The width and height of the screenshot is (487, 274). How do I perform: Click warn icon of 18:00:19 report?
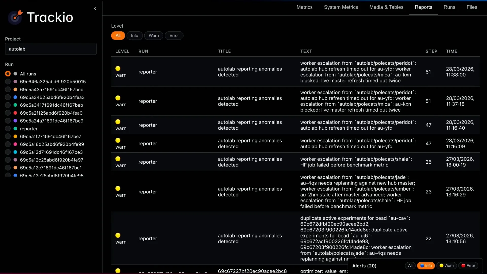coord(118,159)
